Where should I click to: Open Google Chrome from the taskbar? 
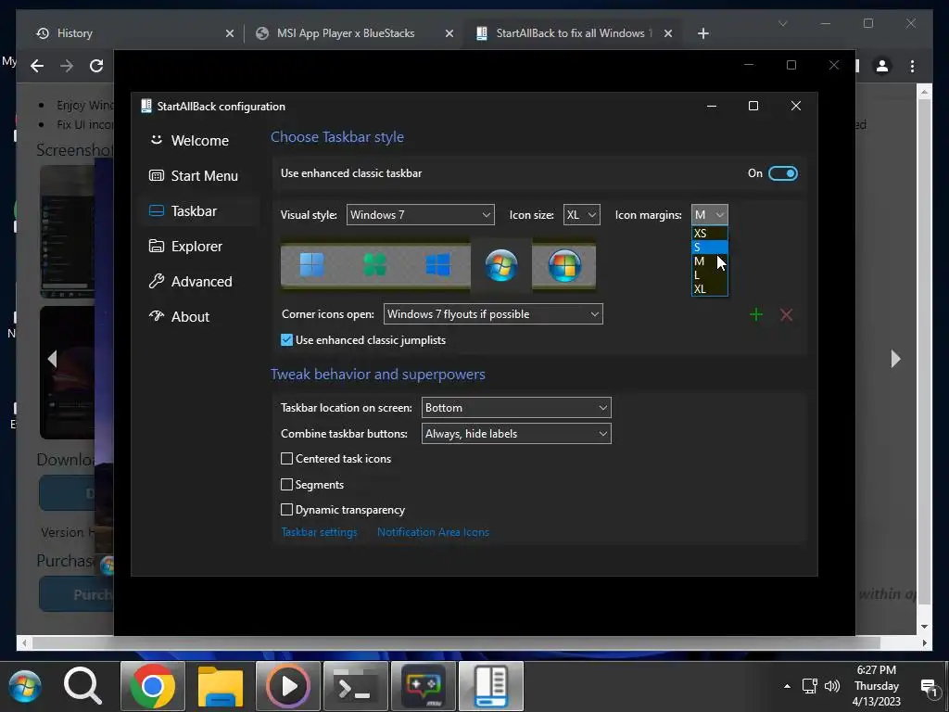153,687
